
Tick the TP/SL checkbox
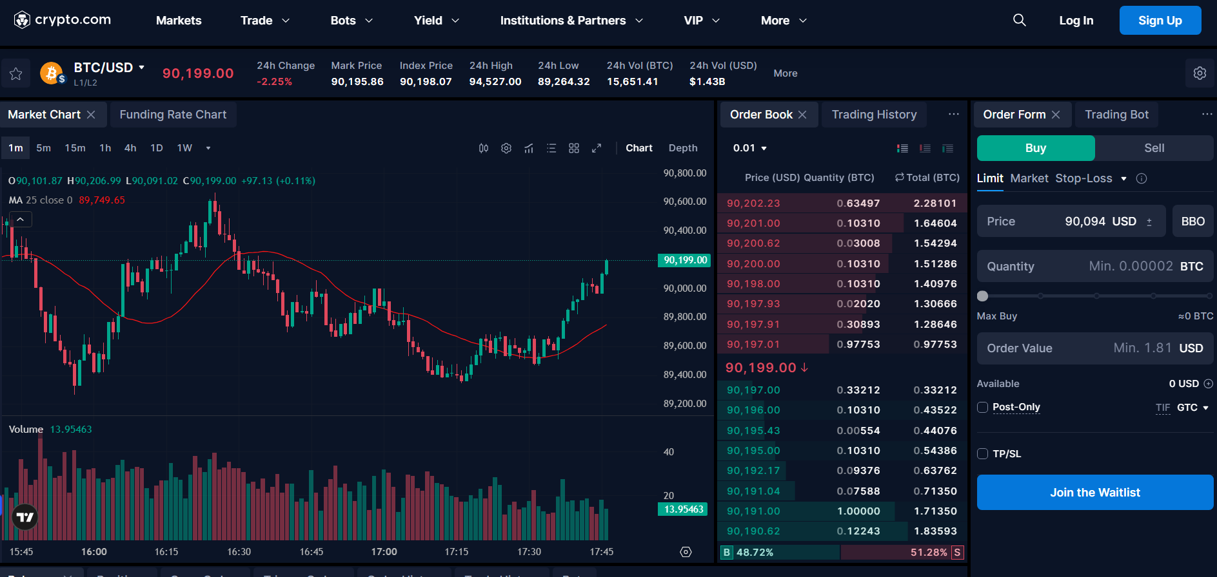(x=983, y=453)
